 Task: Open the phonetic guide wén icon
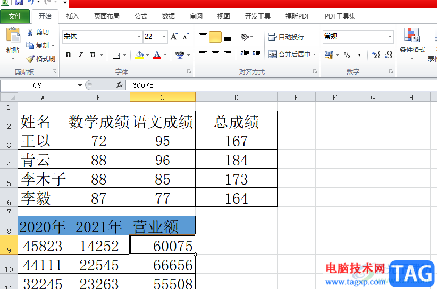[180, 55]
